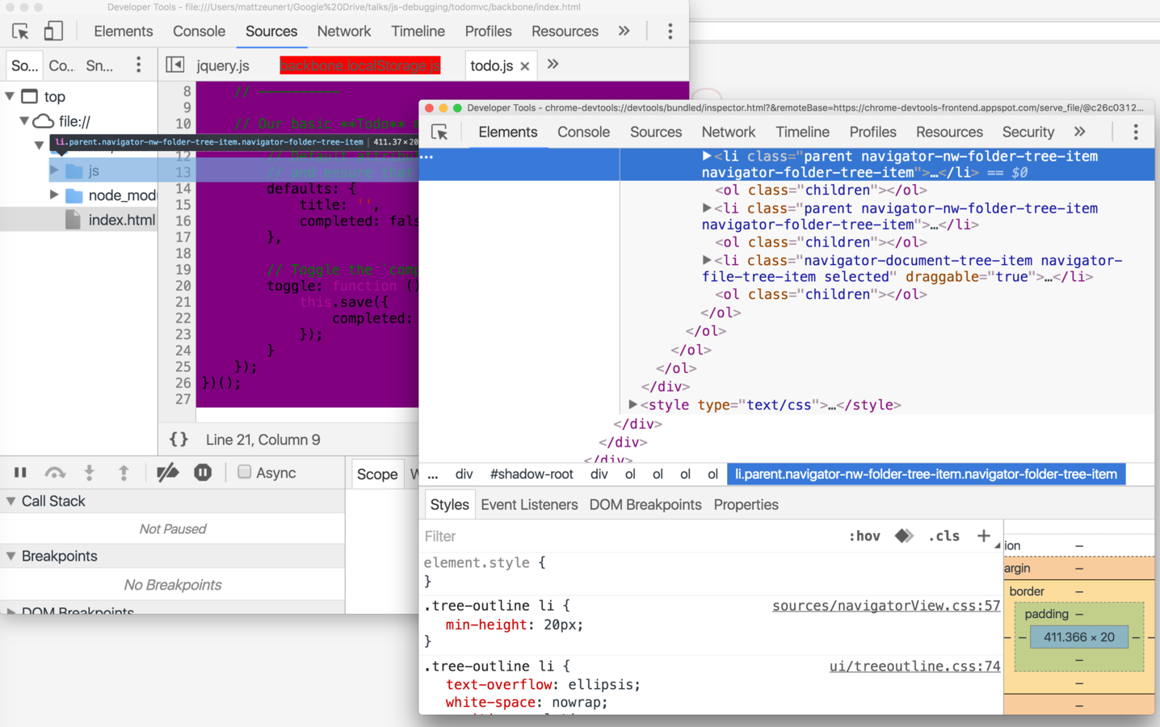
Task: Click the new style rule plus icon
Action: [x=983, y=536]
